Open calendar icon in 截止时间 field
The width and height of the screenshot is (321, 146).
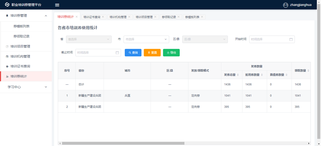point(117,53)
